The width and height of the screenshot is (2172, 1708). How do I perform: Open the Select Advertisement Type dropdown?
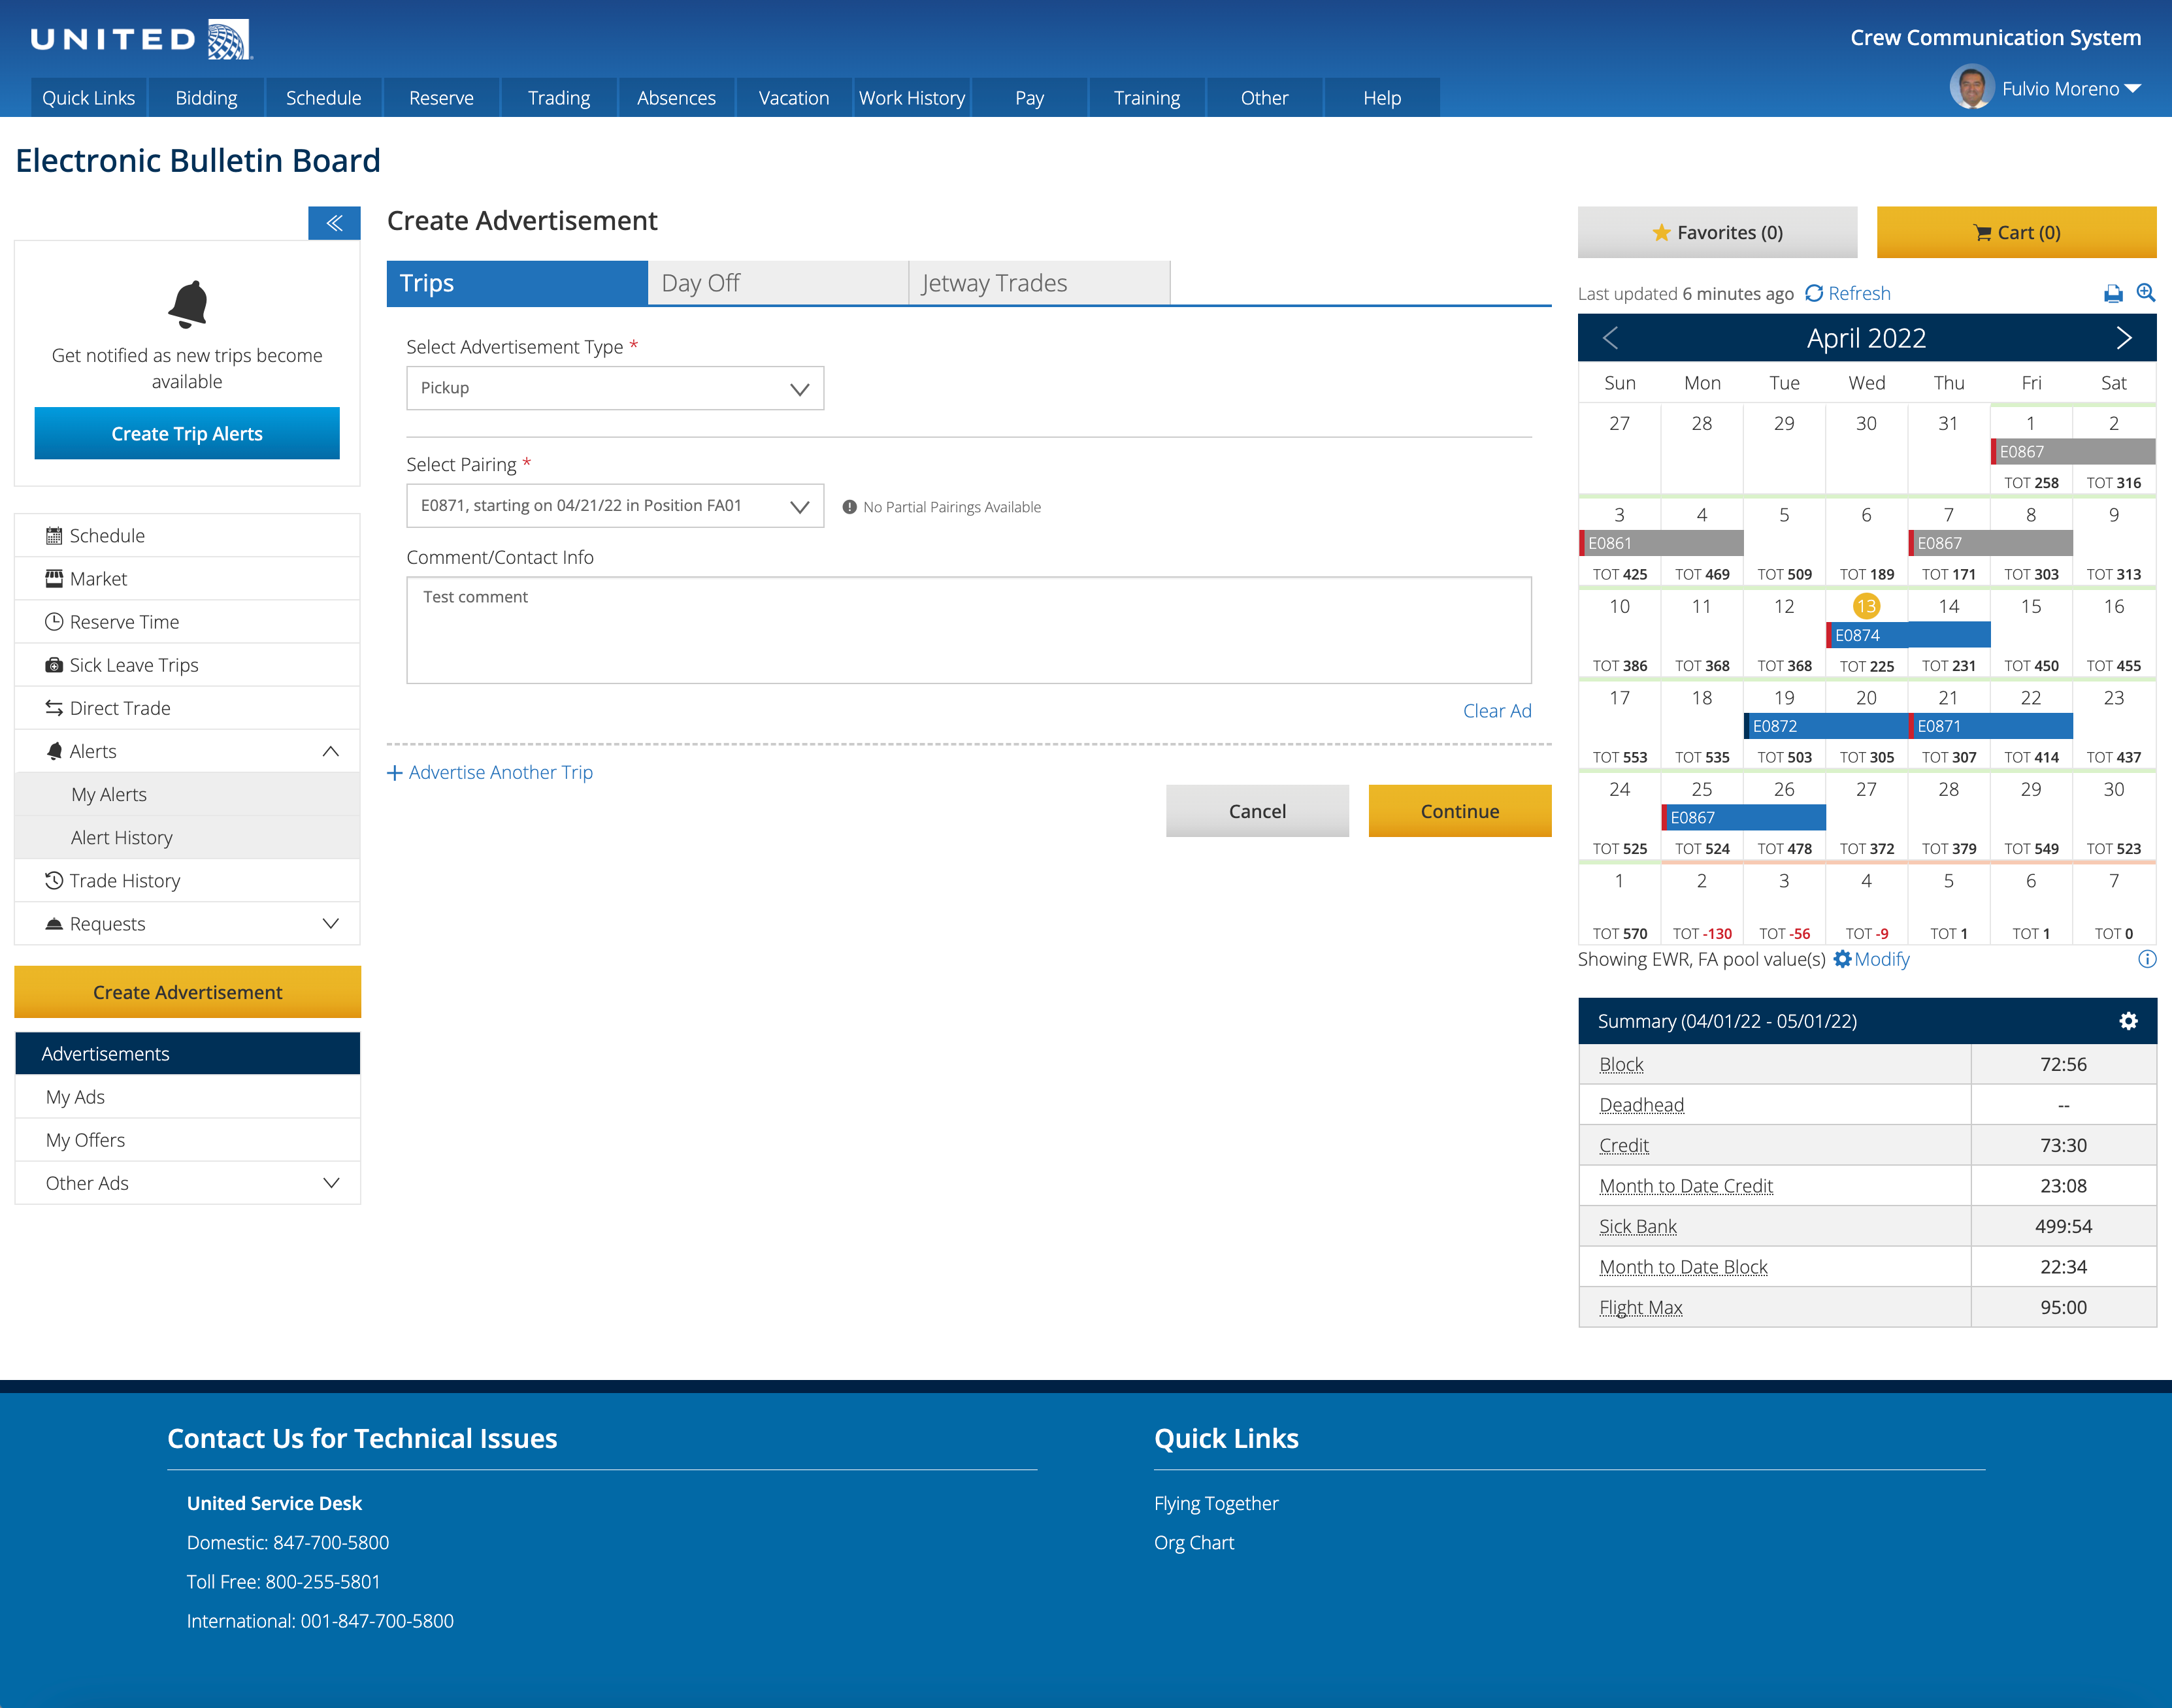tap(614, 388)
